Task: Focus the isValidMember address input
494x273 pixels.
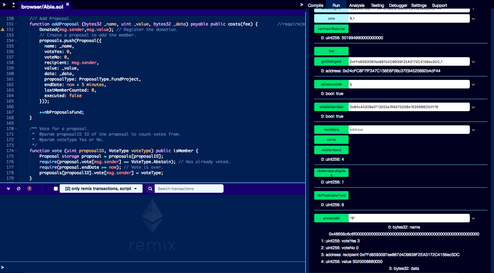Action: [409, 107]
